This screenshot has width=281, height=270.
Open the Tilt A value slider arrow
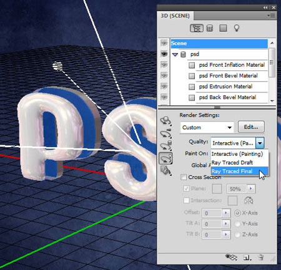tap(226, 224)
